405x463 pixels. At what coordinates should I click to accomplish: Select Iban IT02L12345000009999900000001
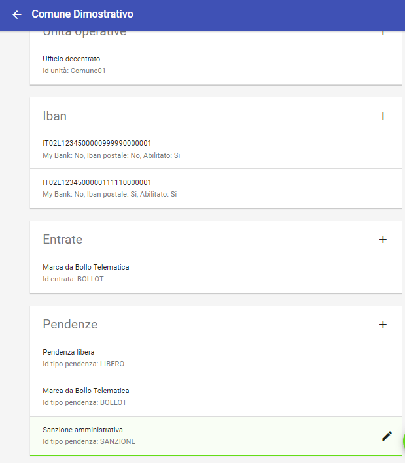coord(216,150)
